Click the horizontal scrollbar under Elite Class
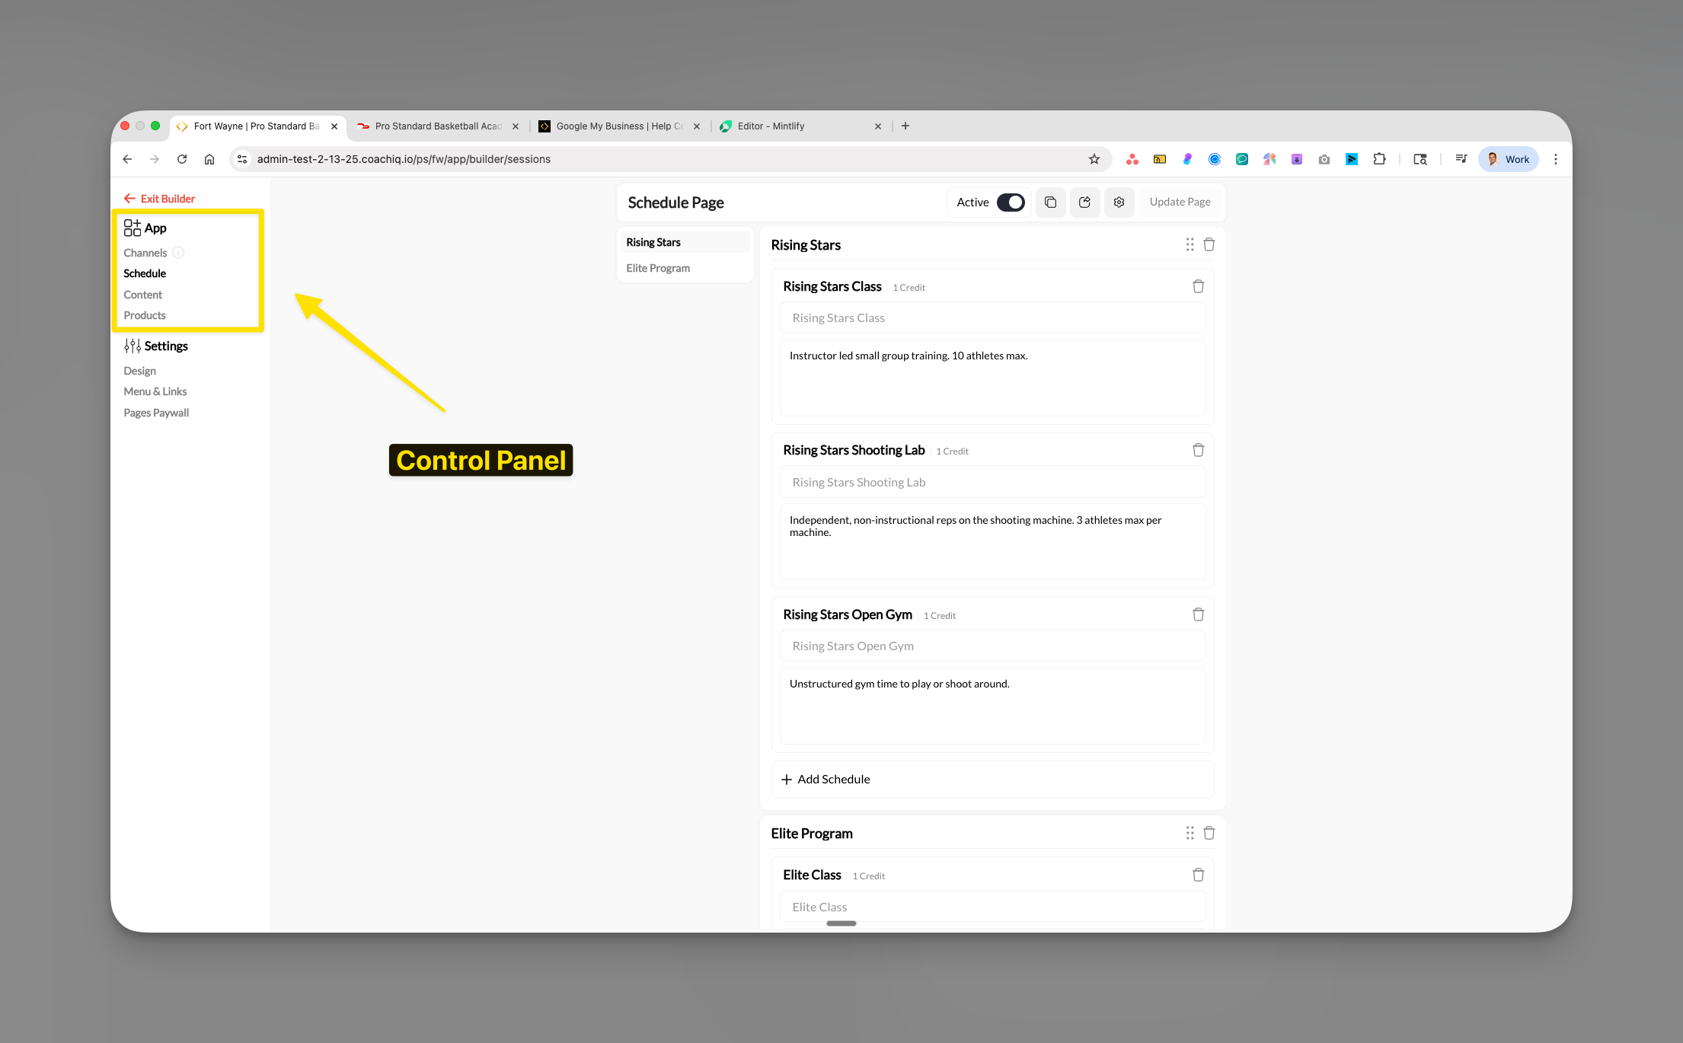Viewport: 1683px width, 1043px height. [x=841, y=923]
